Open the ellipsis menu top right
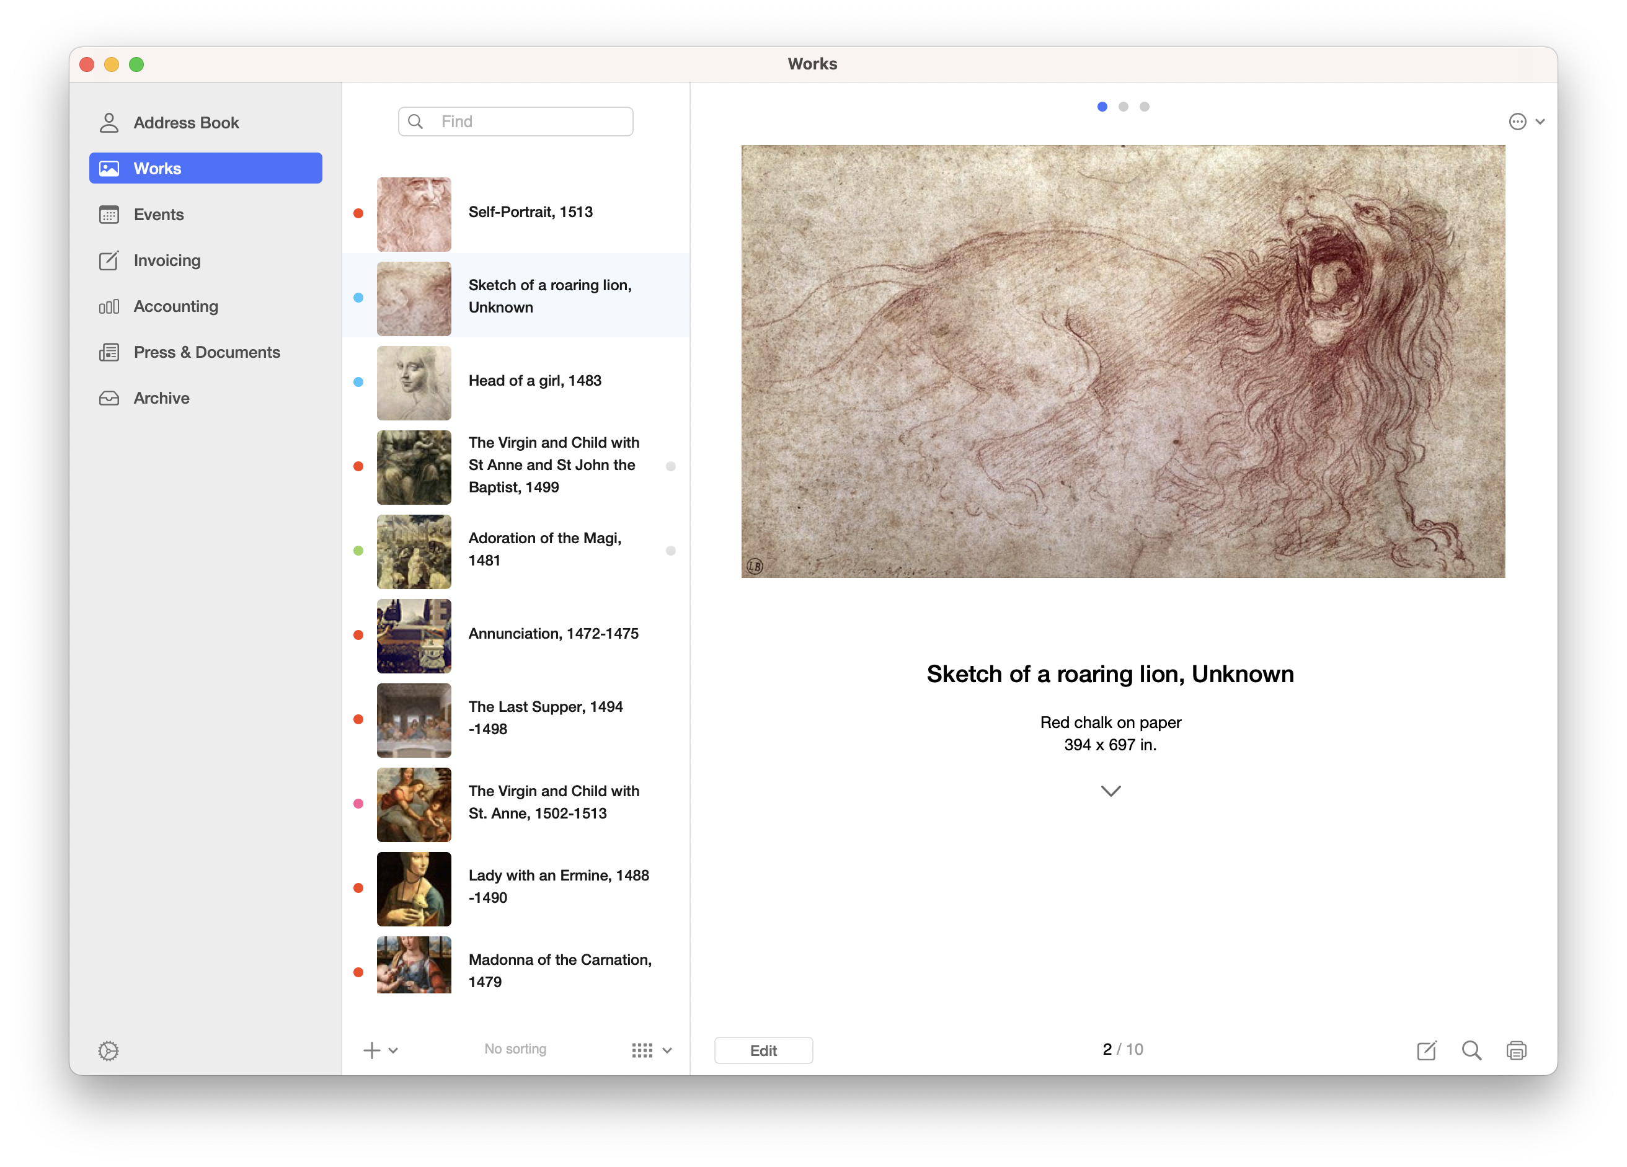1627x1167 pixels. 1518,121
